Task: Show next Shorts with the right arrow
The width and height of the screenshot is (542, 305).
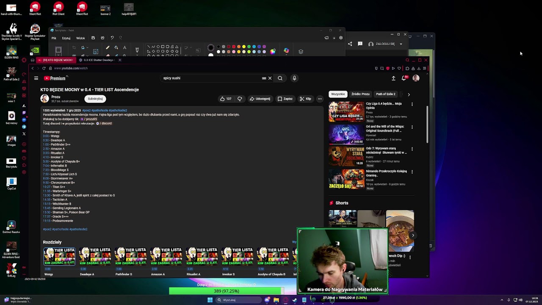Action: tap(413, 236)
